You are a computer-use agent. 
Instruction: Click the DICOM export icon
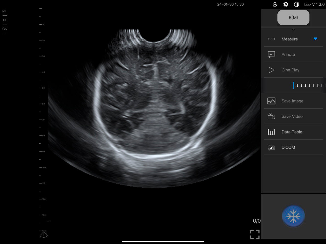[x=271, y=147]
